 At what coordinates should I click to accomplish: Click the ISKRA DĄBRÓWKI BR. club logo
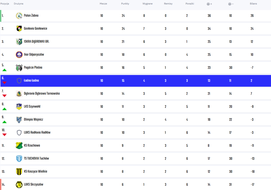click(x=19, y=42)
